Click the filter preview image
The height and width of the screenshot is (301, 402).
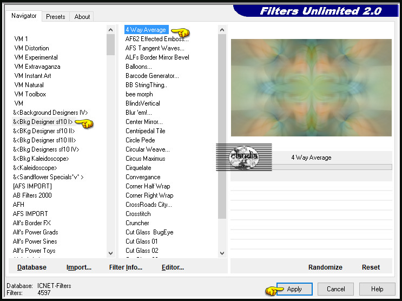click(311, 88)
